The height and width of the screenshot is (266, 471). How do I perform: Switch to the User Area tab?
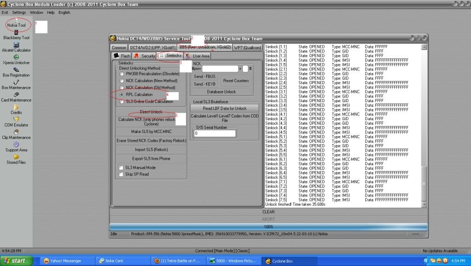pyautogui.click(x=197, y=56)
